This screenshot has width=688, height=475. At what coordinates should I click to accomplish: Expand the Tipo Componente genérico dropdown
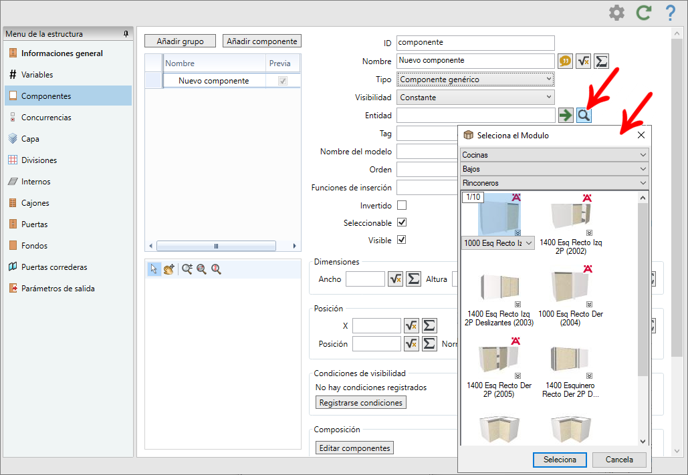pyautogui.click(x=475, y=80)
